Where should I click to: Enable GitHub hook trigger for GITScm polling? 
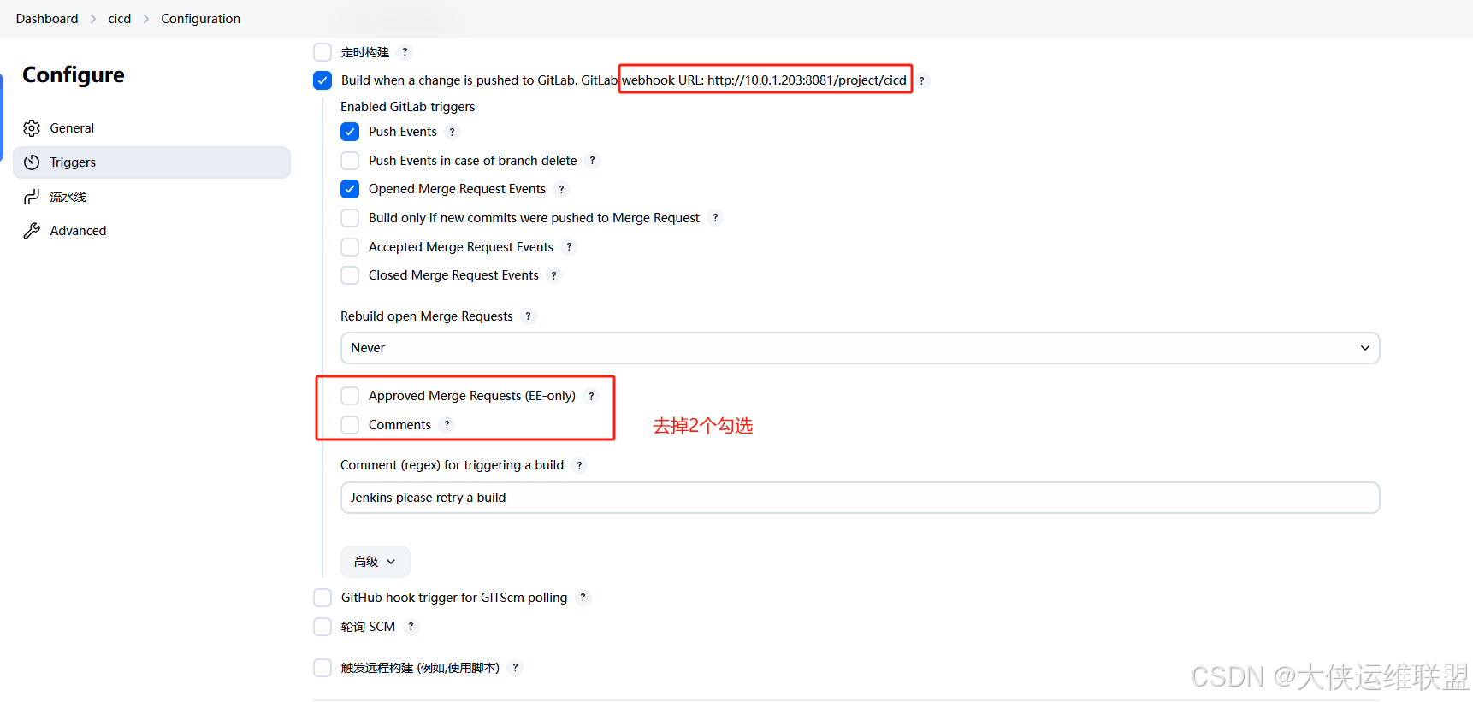(322, 598)
